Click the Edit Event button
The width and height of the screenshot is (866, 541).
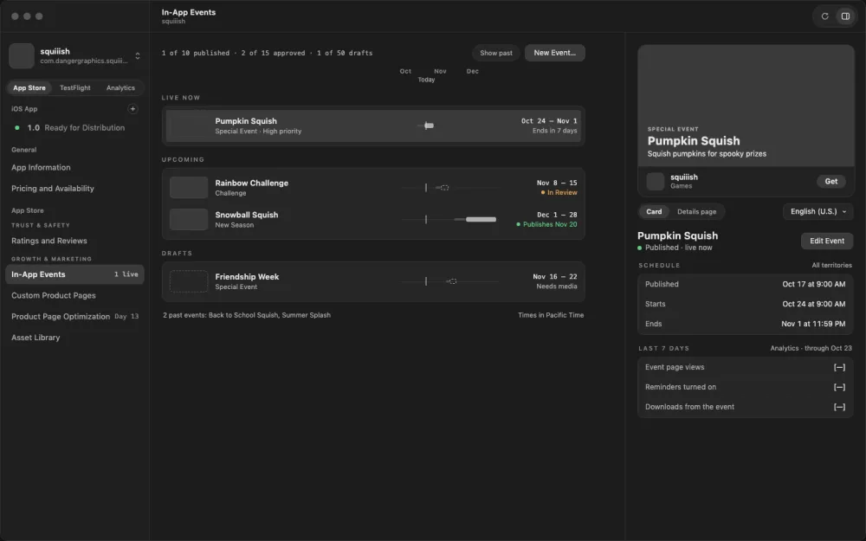point(827,241)
